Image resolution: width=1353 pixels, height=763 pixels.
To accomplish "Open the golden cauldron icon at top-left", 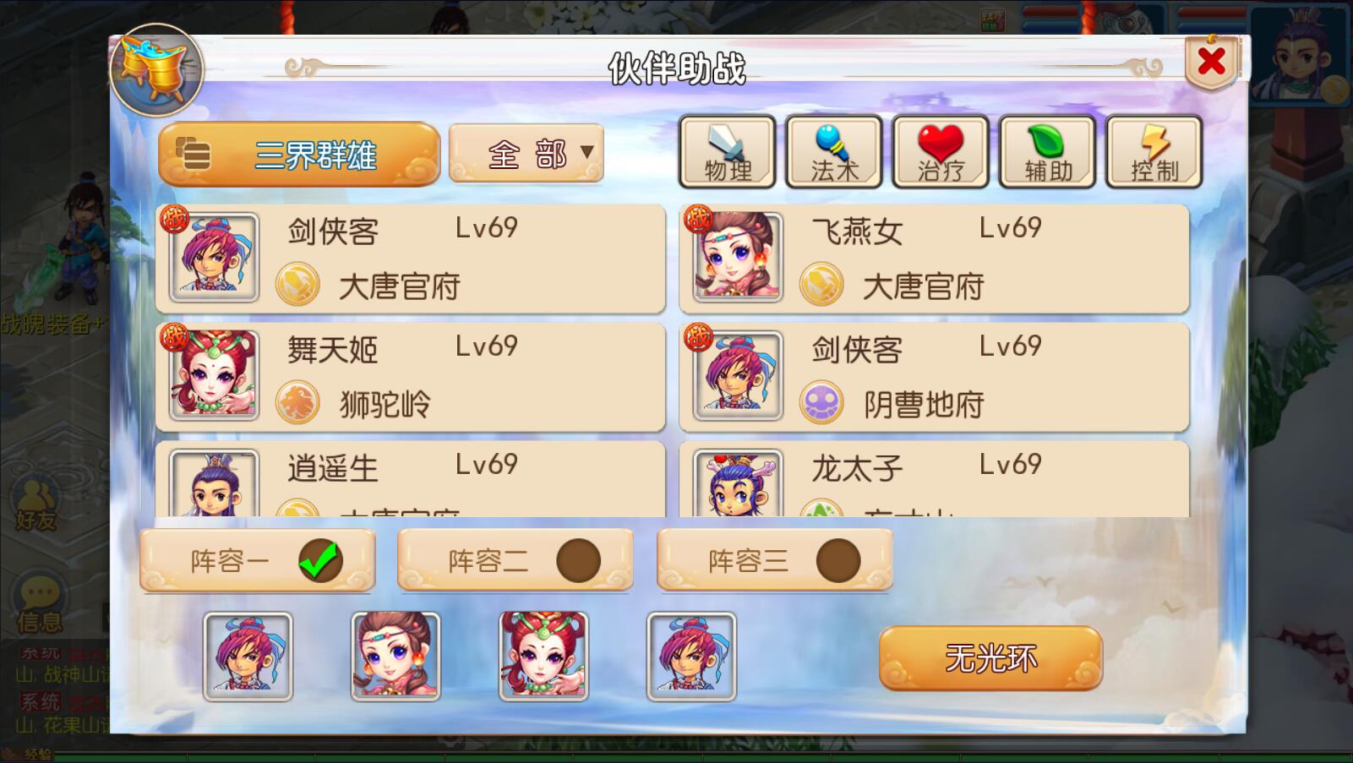I will (x=156, y=69).
